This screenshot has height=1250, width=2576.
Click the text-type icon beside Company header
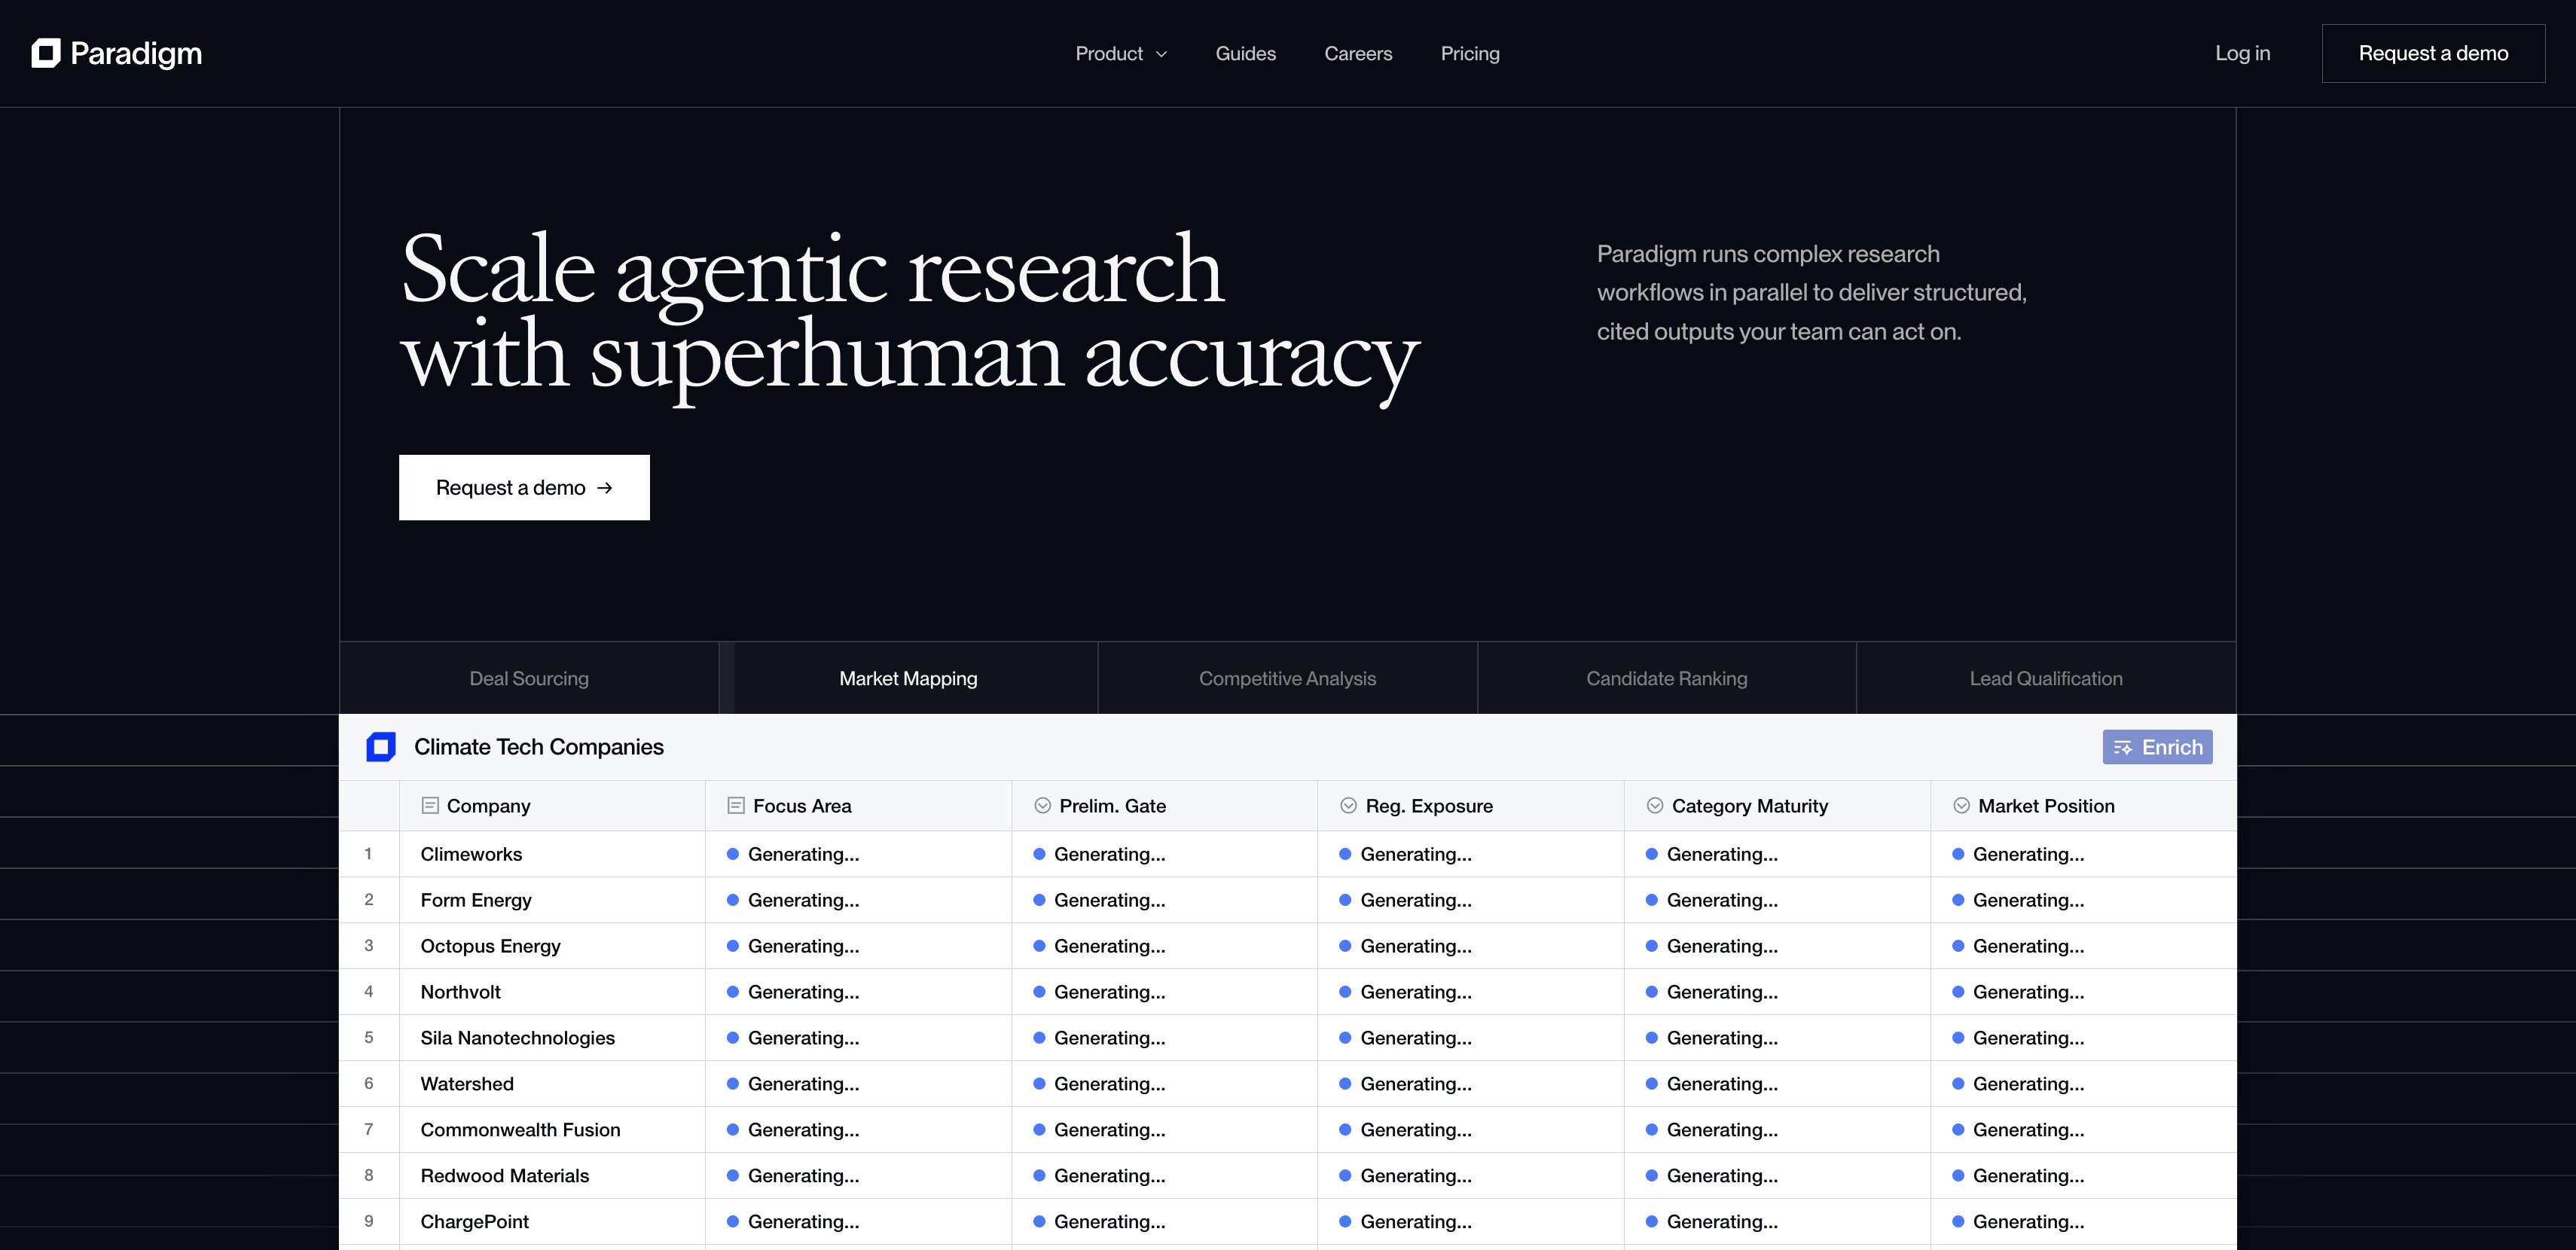pos(430,806)
